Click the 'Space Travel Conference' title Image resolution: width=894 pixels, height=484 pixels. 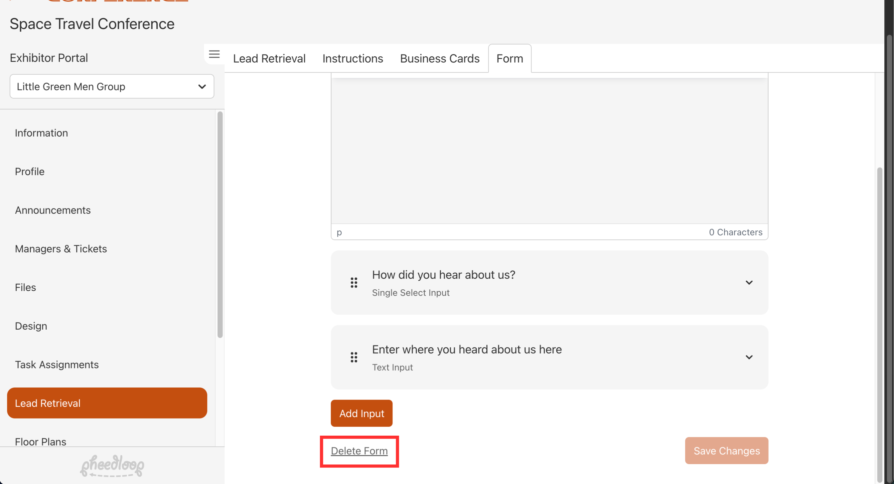coord(92,24)
